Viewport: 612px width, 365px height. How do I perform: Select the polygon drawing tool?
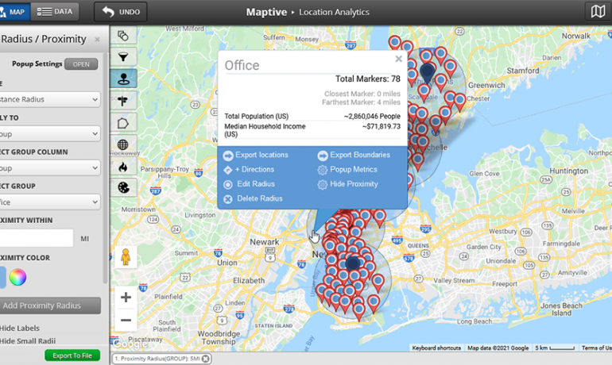point(123,124)
